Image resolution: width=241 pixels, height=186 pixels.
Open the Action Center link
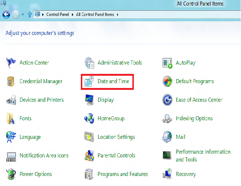34,63
